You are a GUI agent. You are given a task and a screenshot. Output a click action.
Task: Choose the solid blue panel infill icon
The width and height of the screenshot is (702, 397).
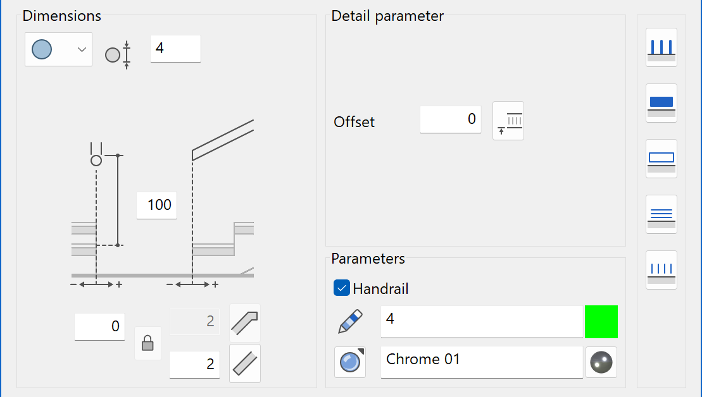pos(661,103)
